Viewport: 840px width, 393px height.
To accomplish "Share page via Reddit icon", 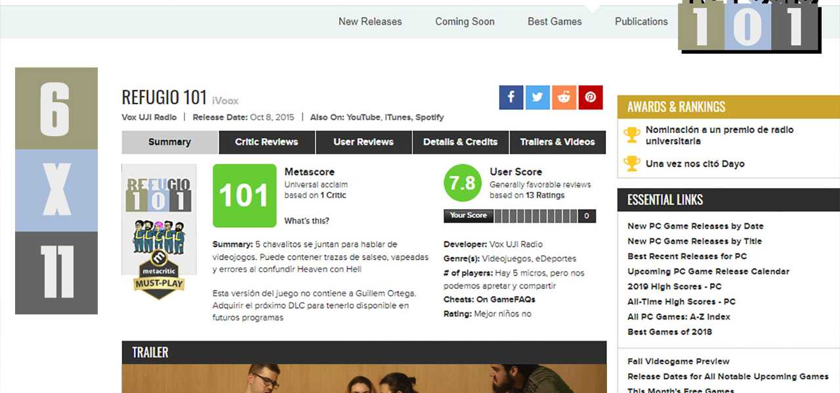I will 564,98.
